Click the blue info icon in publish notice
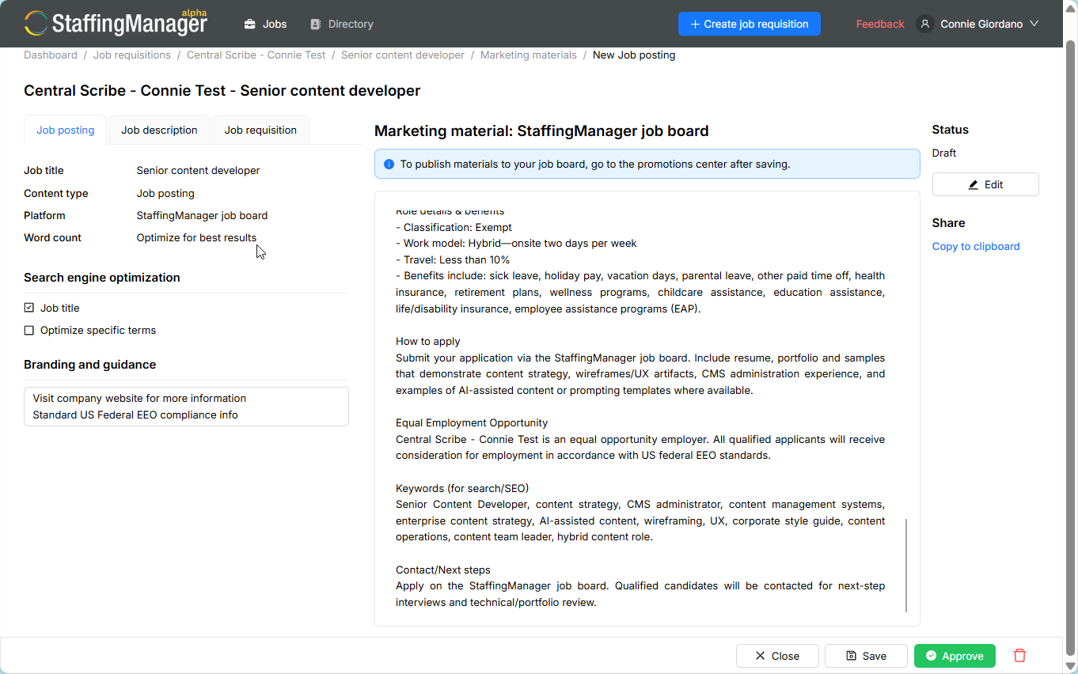Image resolution: width=1078 pixels, height=674 pixels. click(x=389, y=165)
